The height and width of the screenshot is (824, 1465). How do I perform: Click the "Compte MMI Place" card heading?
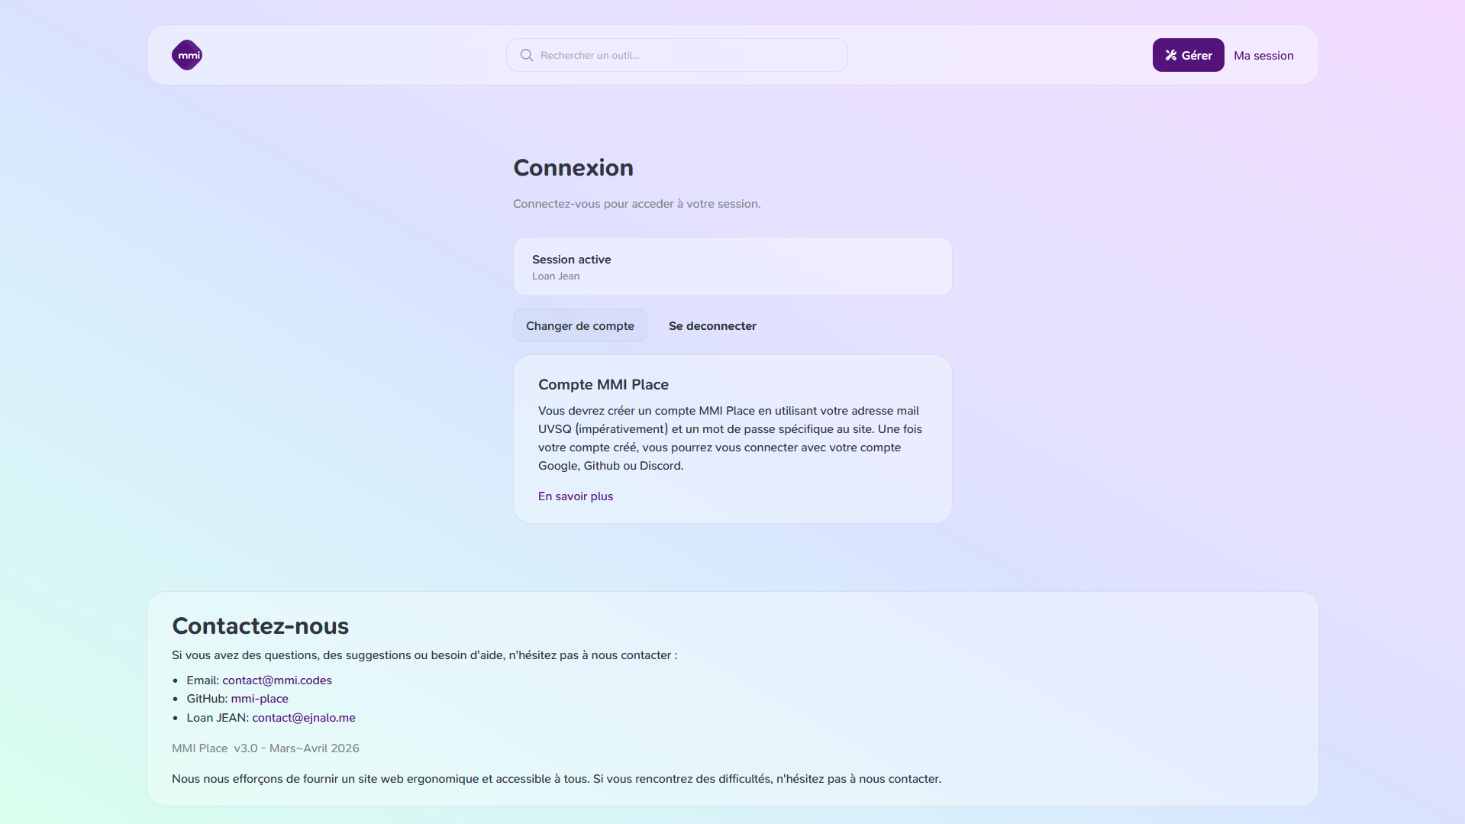pos(603,385)
